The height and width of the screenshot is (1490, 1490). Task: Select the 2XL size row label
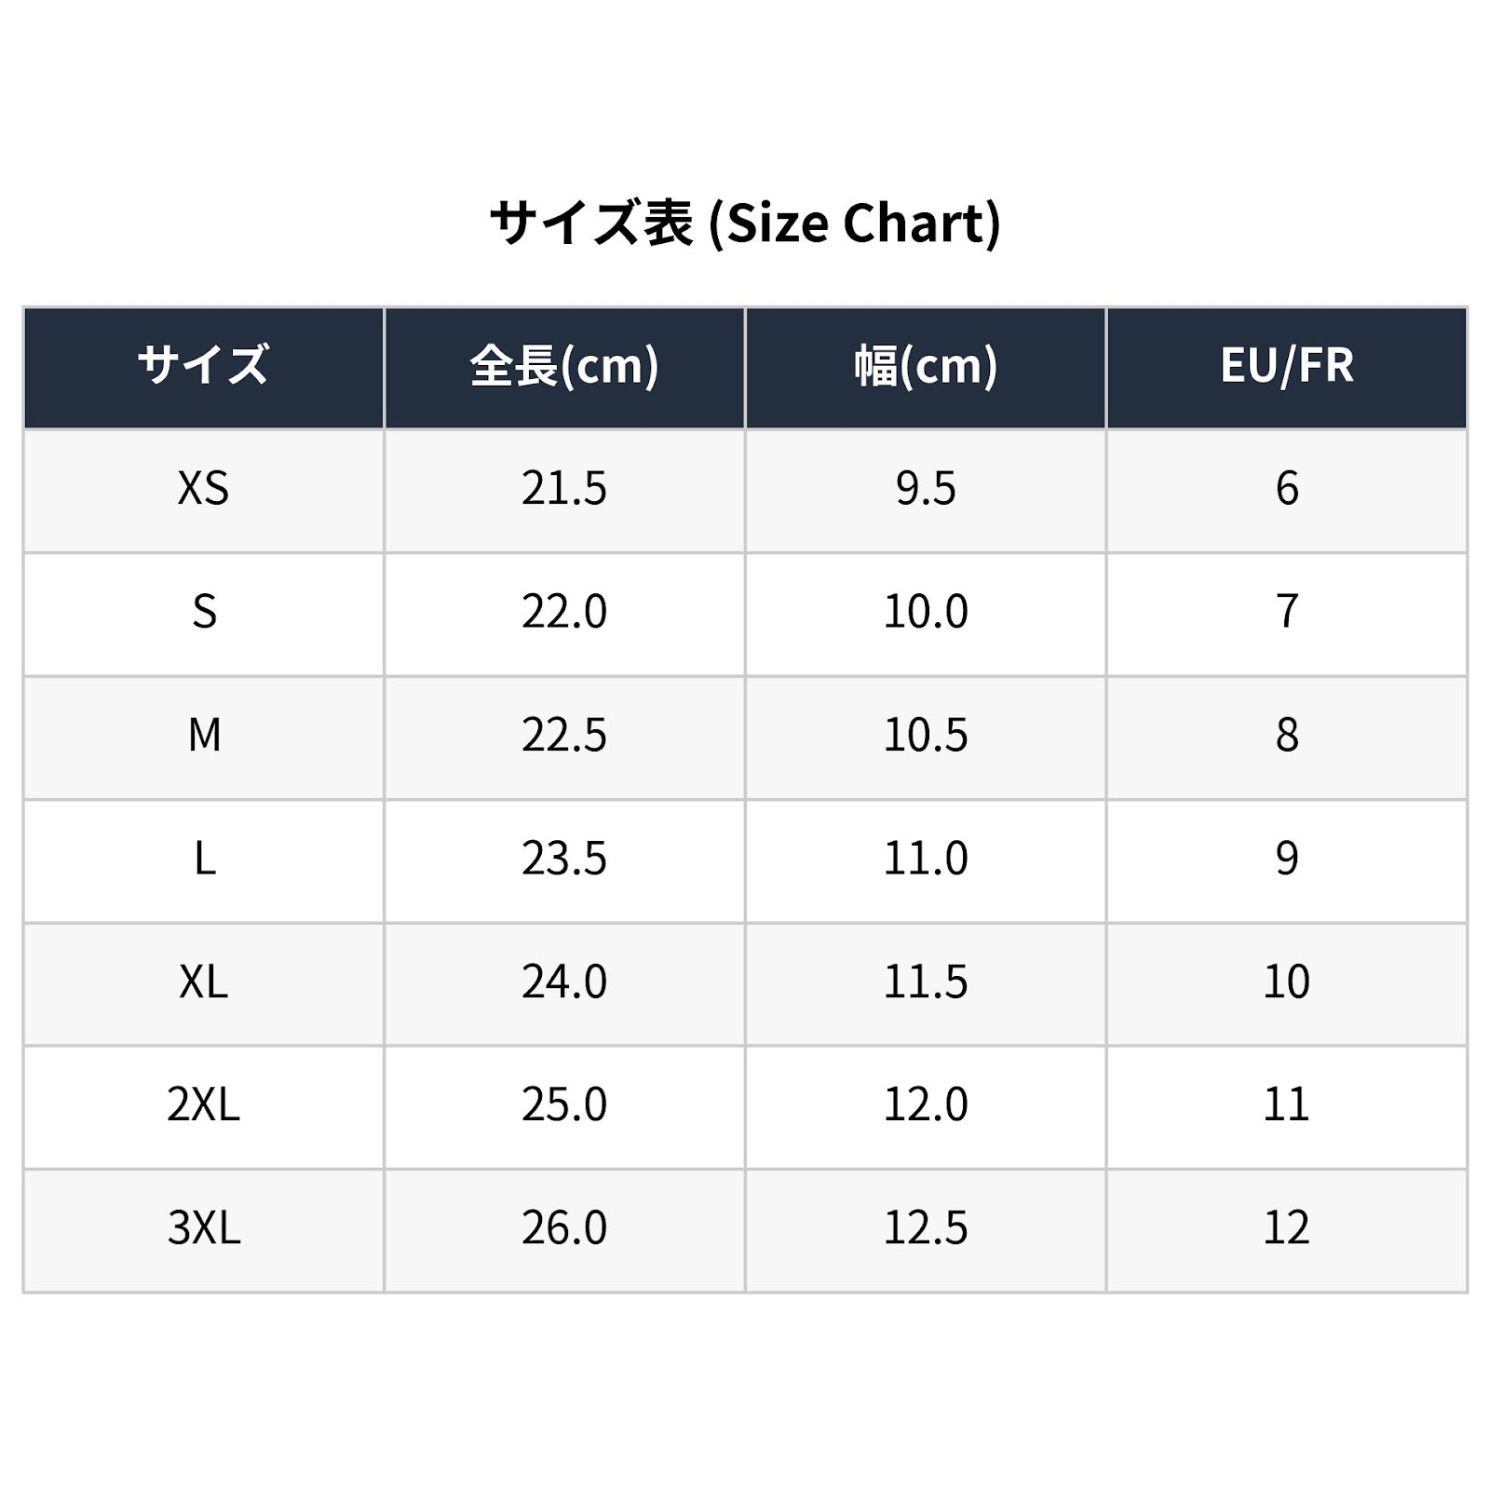tap(203, 1106)
